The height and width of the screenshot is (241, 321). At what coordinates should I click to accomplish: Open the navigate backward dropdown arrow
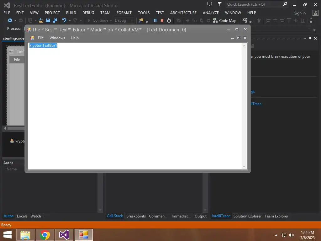coord(15,20)
